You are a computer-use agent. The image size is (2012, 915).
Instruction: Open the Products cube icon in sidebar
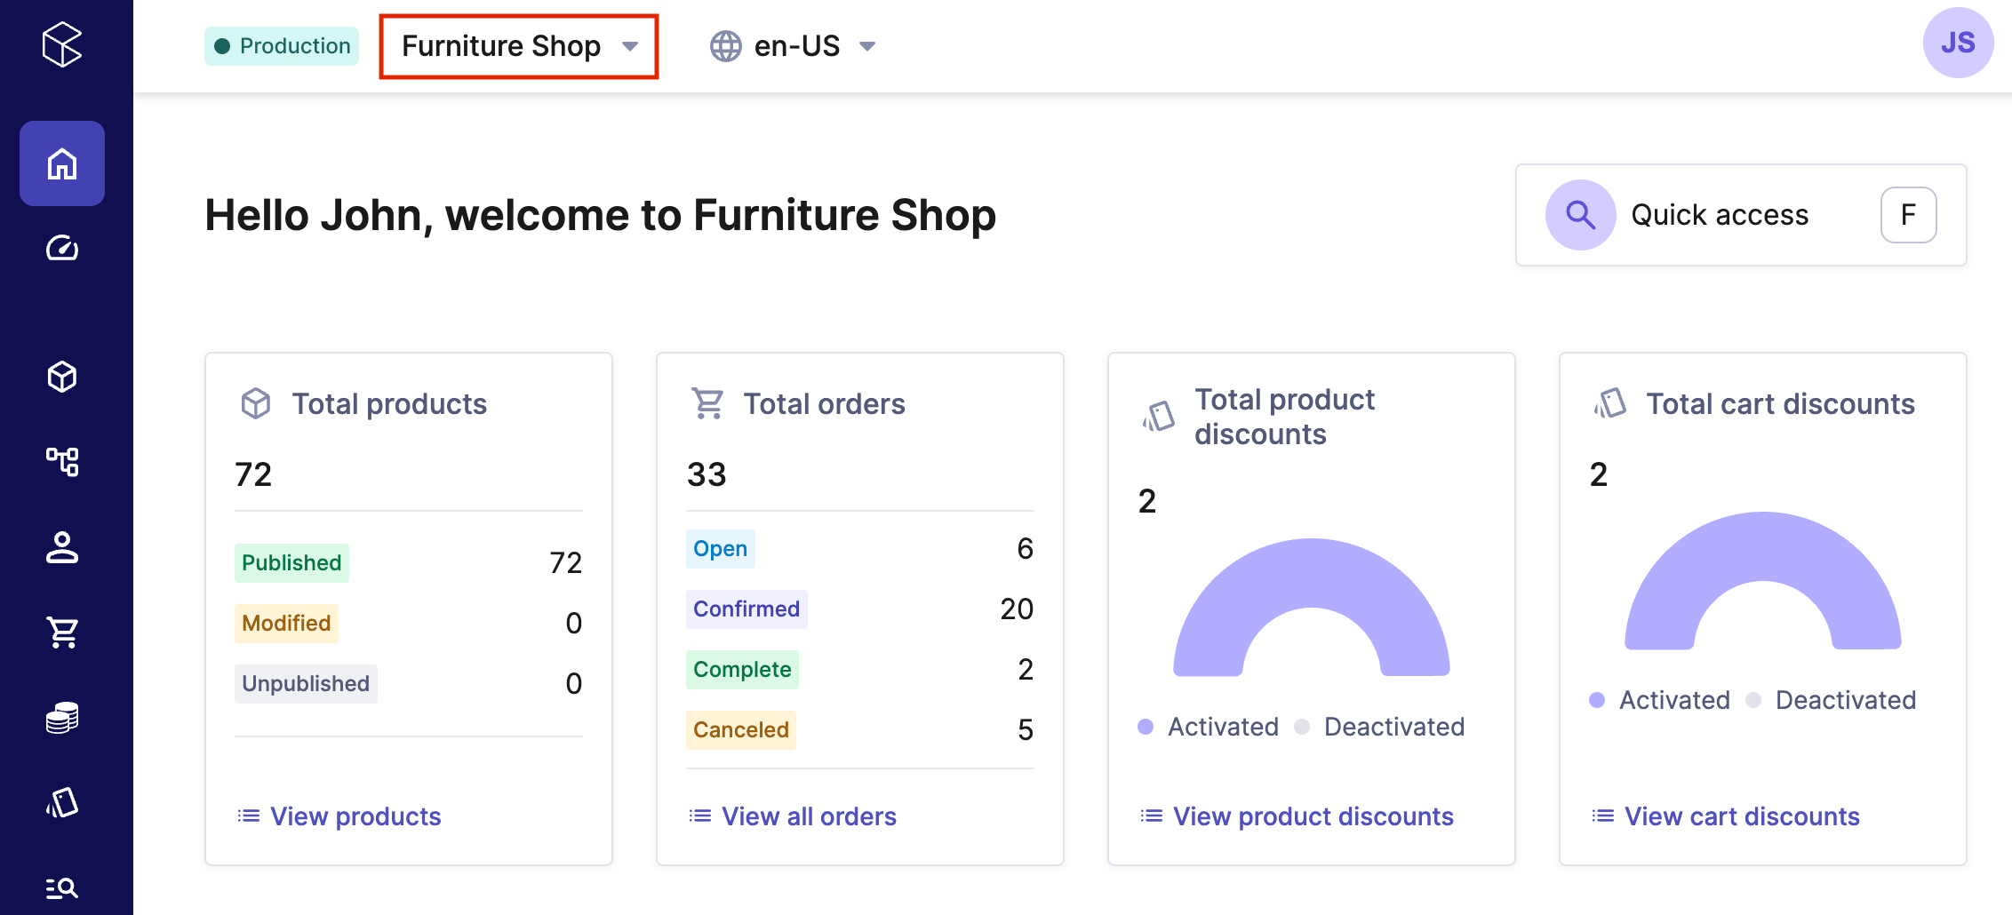click(62, 377)
